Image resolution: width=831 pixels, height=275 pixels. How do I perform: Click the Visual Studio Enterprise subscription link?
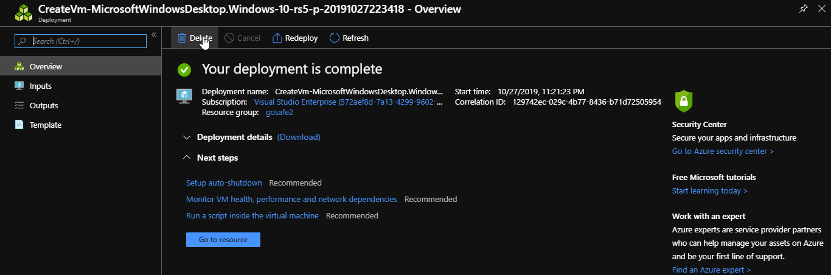coord(347,102)
